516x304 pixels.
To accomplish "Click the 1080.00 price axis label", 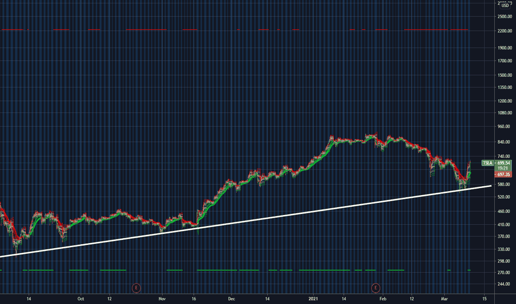I will 505,113.
